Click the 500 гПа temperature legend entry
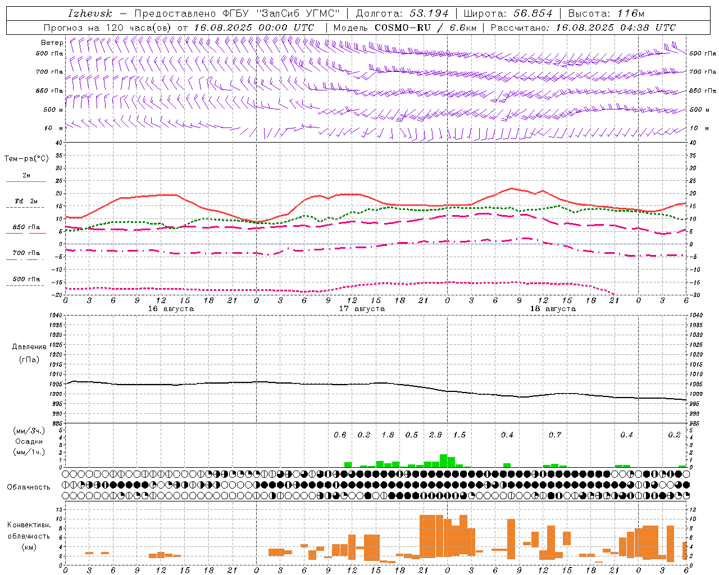This screenshot has height=575, width=719. pos(26,279)
